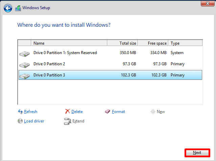Screen dimensions: 216x161
Task: Click the Delete link text
Action: tap(77, 112)
